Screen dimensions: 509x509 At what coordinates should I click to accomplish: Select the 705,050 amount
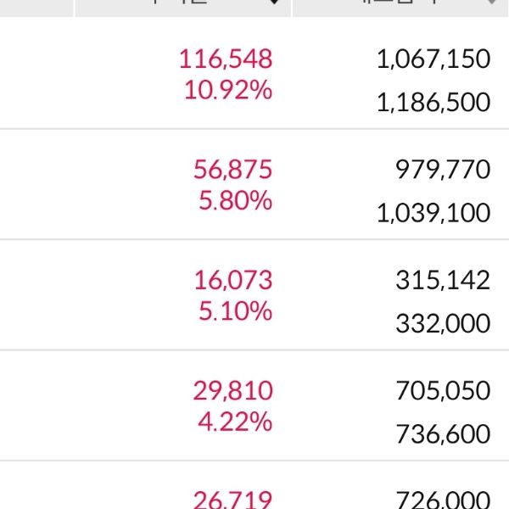point(443,391)
